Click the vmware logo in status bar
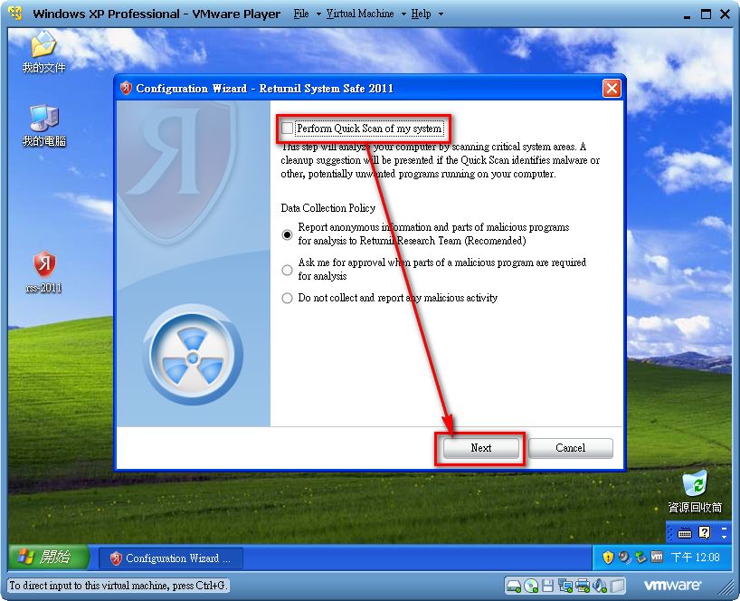Screen dimensions: 740x601 point(672,586)
